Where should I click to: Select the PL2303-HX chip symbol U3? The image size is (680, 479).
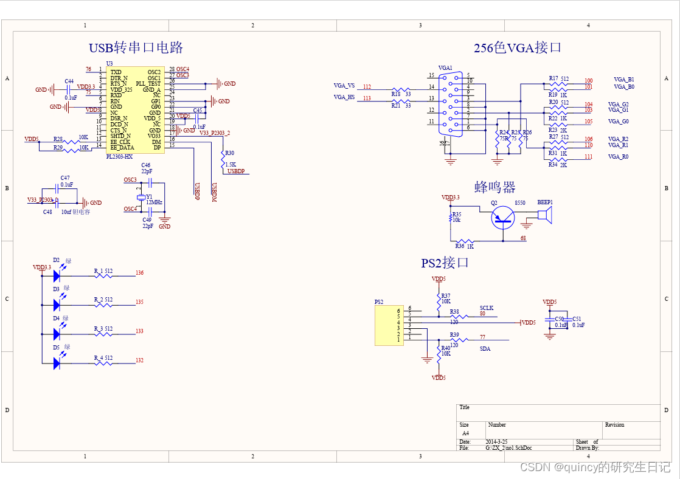(134, 109)
